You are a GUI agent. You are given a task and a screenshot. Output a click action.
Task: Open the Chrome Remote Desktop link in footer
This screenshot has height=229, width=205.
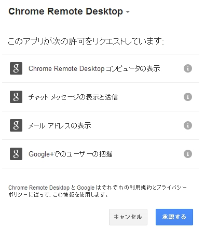click(x=39, y=188)
